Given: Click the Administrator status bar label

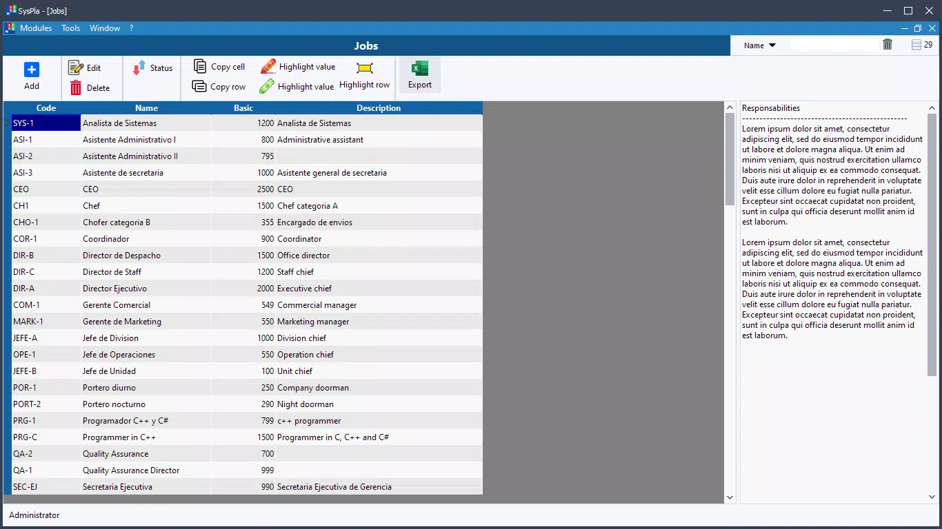Looking at the screenshot, I should coord(34,515).
